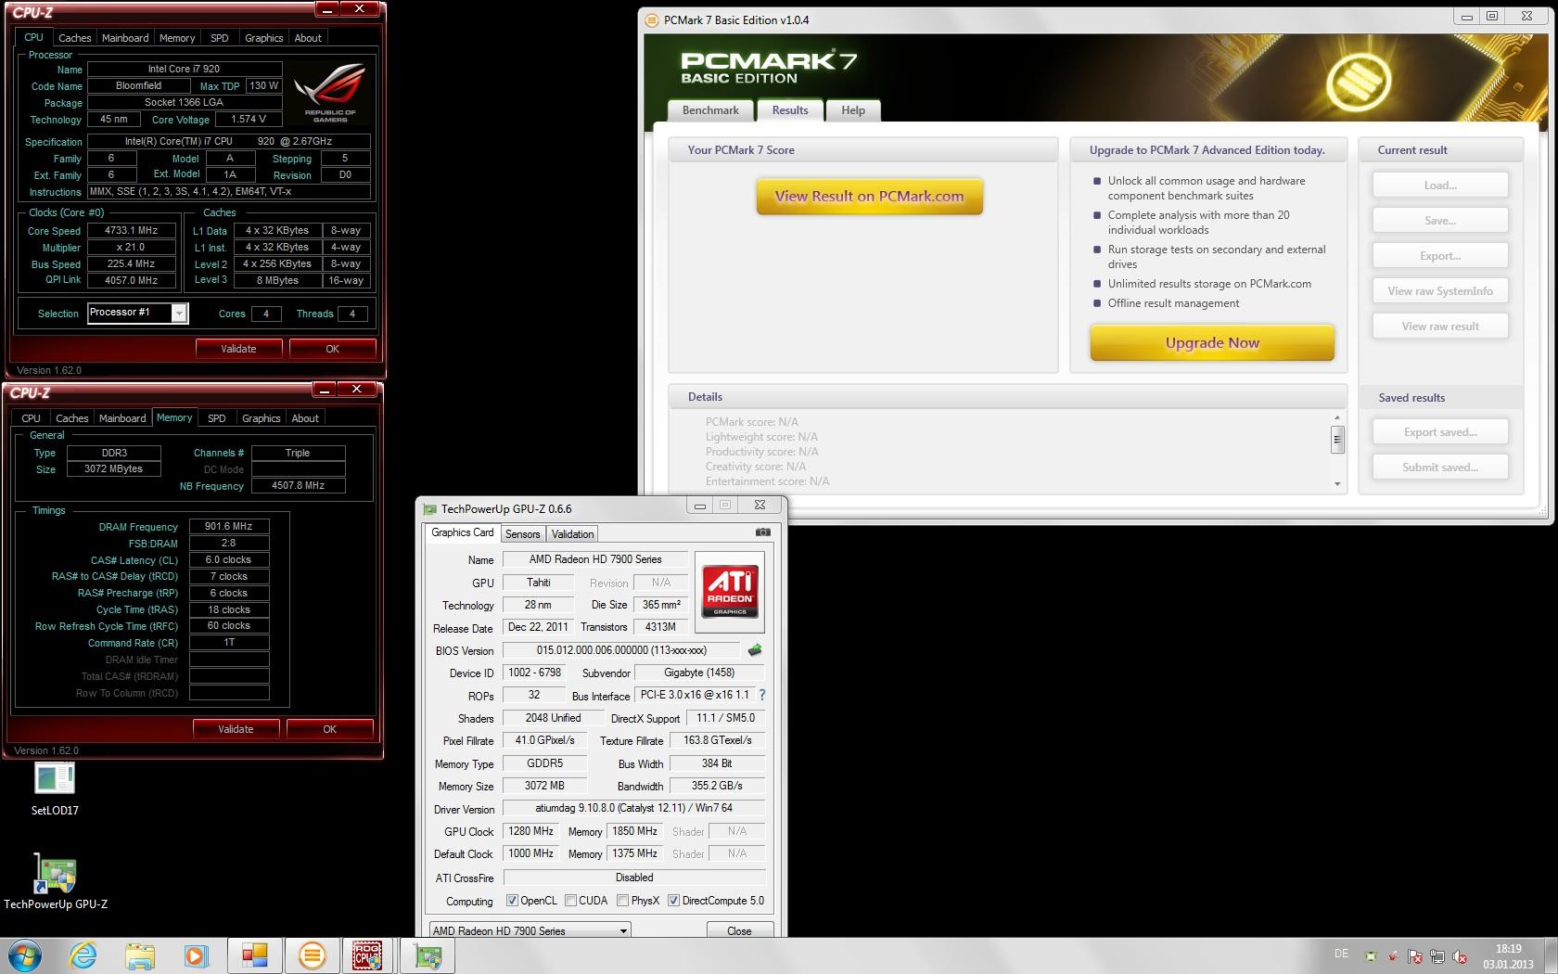Click the colored-squares taskbar icon
Viewport: 1558px width, 974px height.
click(254, 955)
